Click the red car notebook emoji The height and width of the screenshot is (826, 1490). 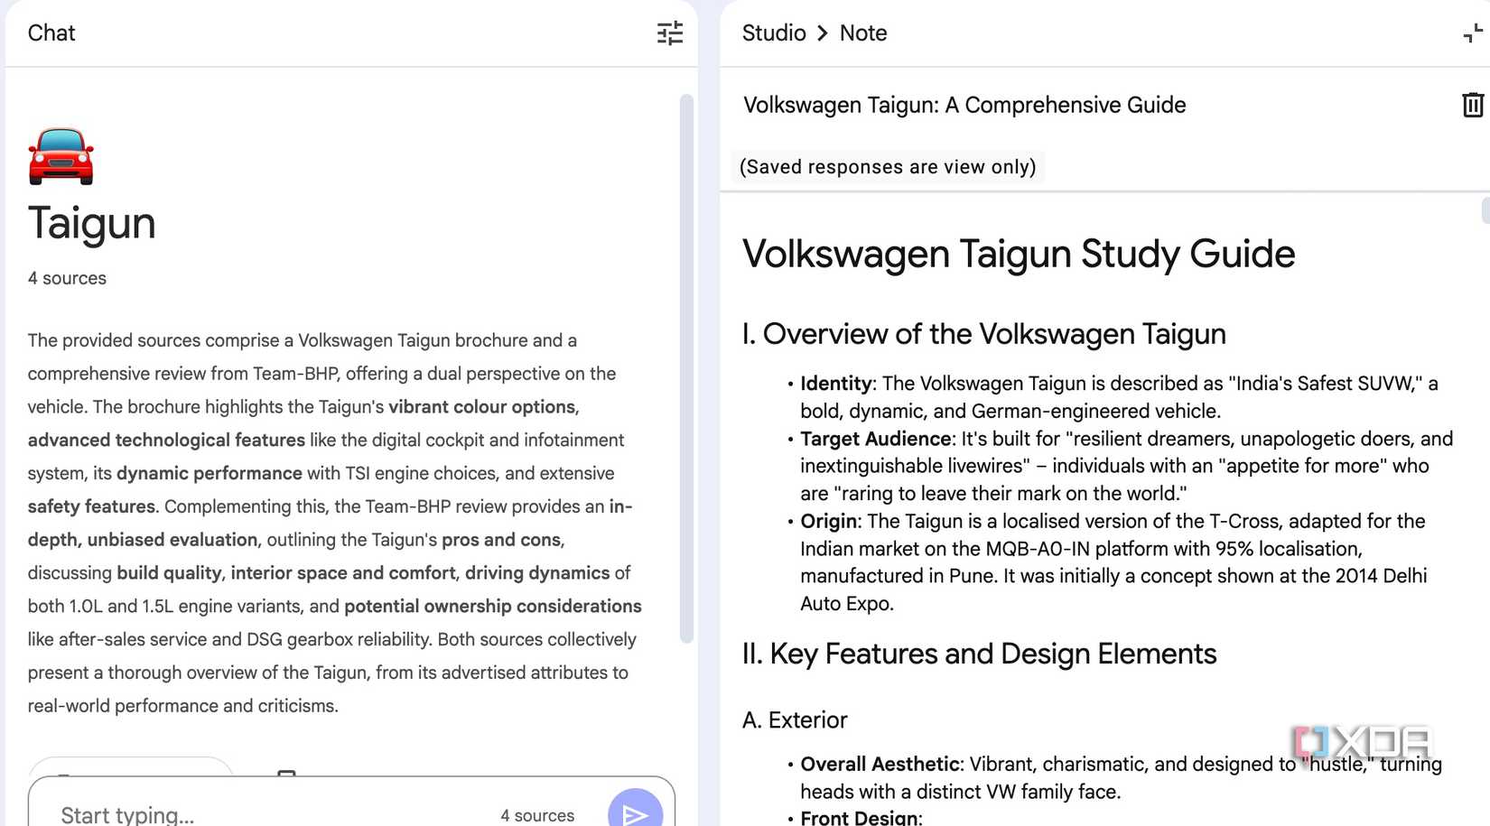(60, 155)
